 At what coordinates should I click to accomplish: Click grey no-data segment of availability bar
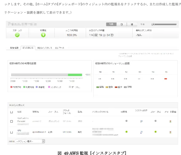(x=40, y=75)
